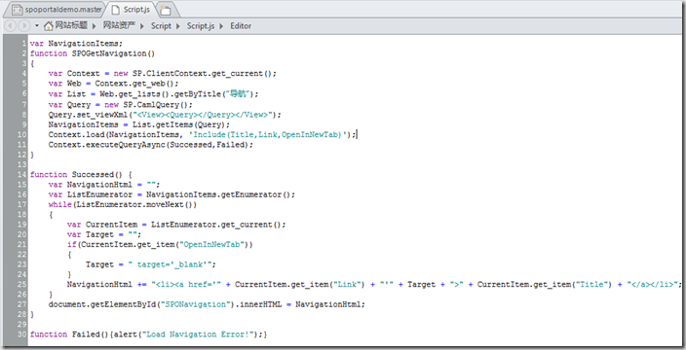Click 'while(ListEnumerator.moveNext())' line
Image resolution: width=686 pixels, height=350 pixels.
[x=123, y=204]
